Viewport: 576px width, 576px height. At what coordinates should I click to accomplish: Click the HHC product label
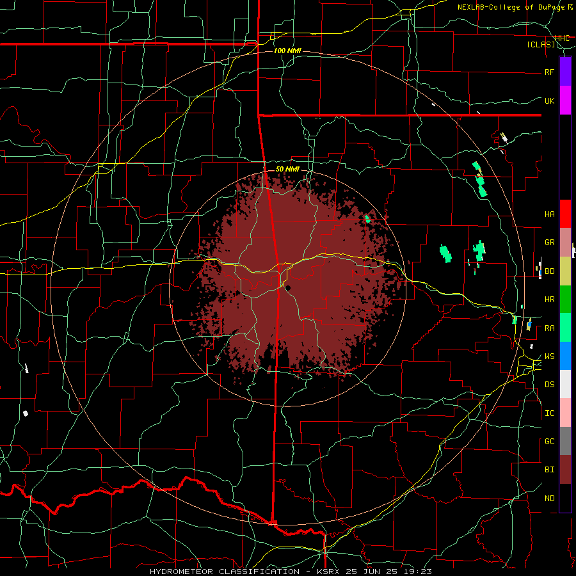pos(563,38)
